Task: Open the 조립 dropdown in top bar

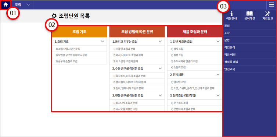Action: [x=22, y=5]
